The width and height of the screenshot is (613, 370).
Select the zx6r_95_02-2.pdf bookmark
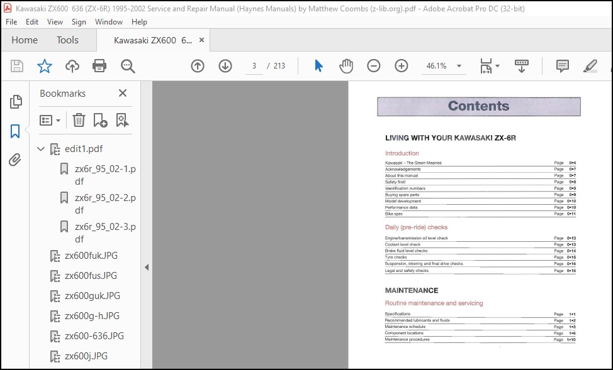[x=105, y=204]
